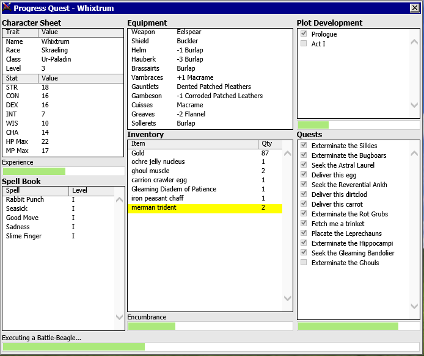This screenshot has width=424, height=356.
Task: Click Quests list scroll down arrow
Action: [x=414, y=306]
